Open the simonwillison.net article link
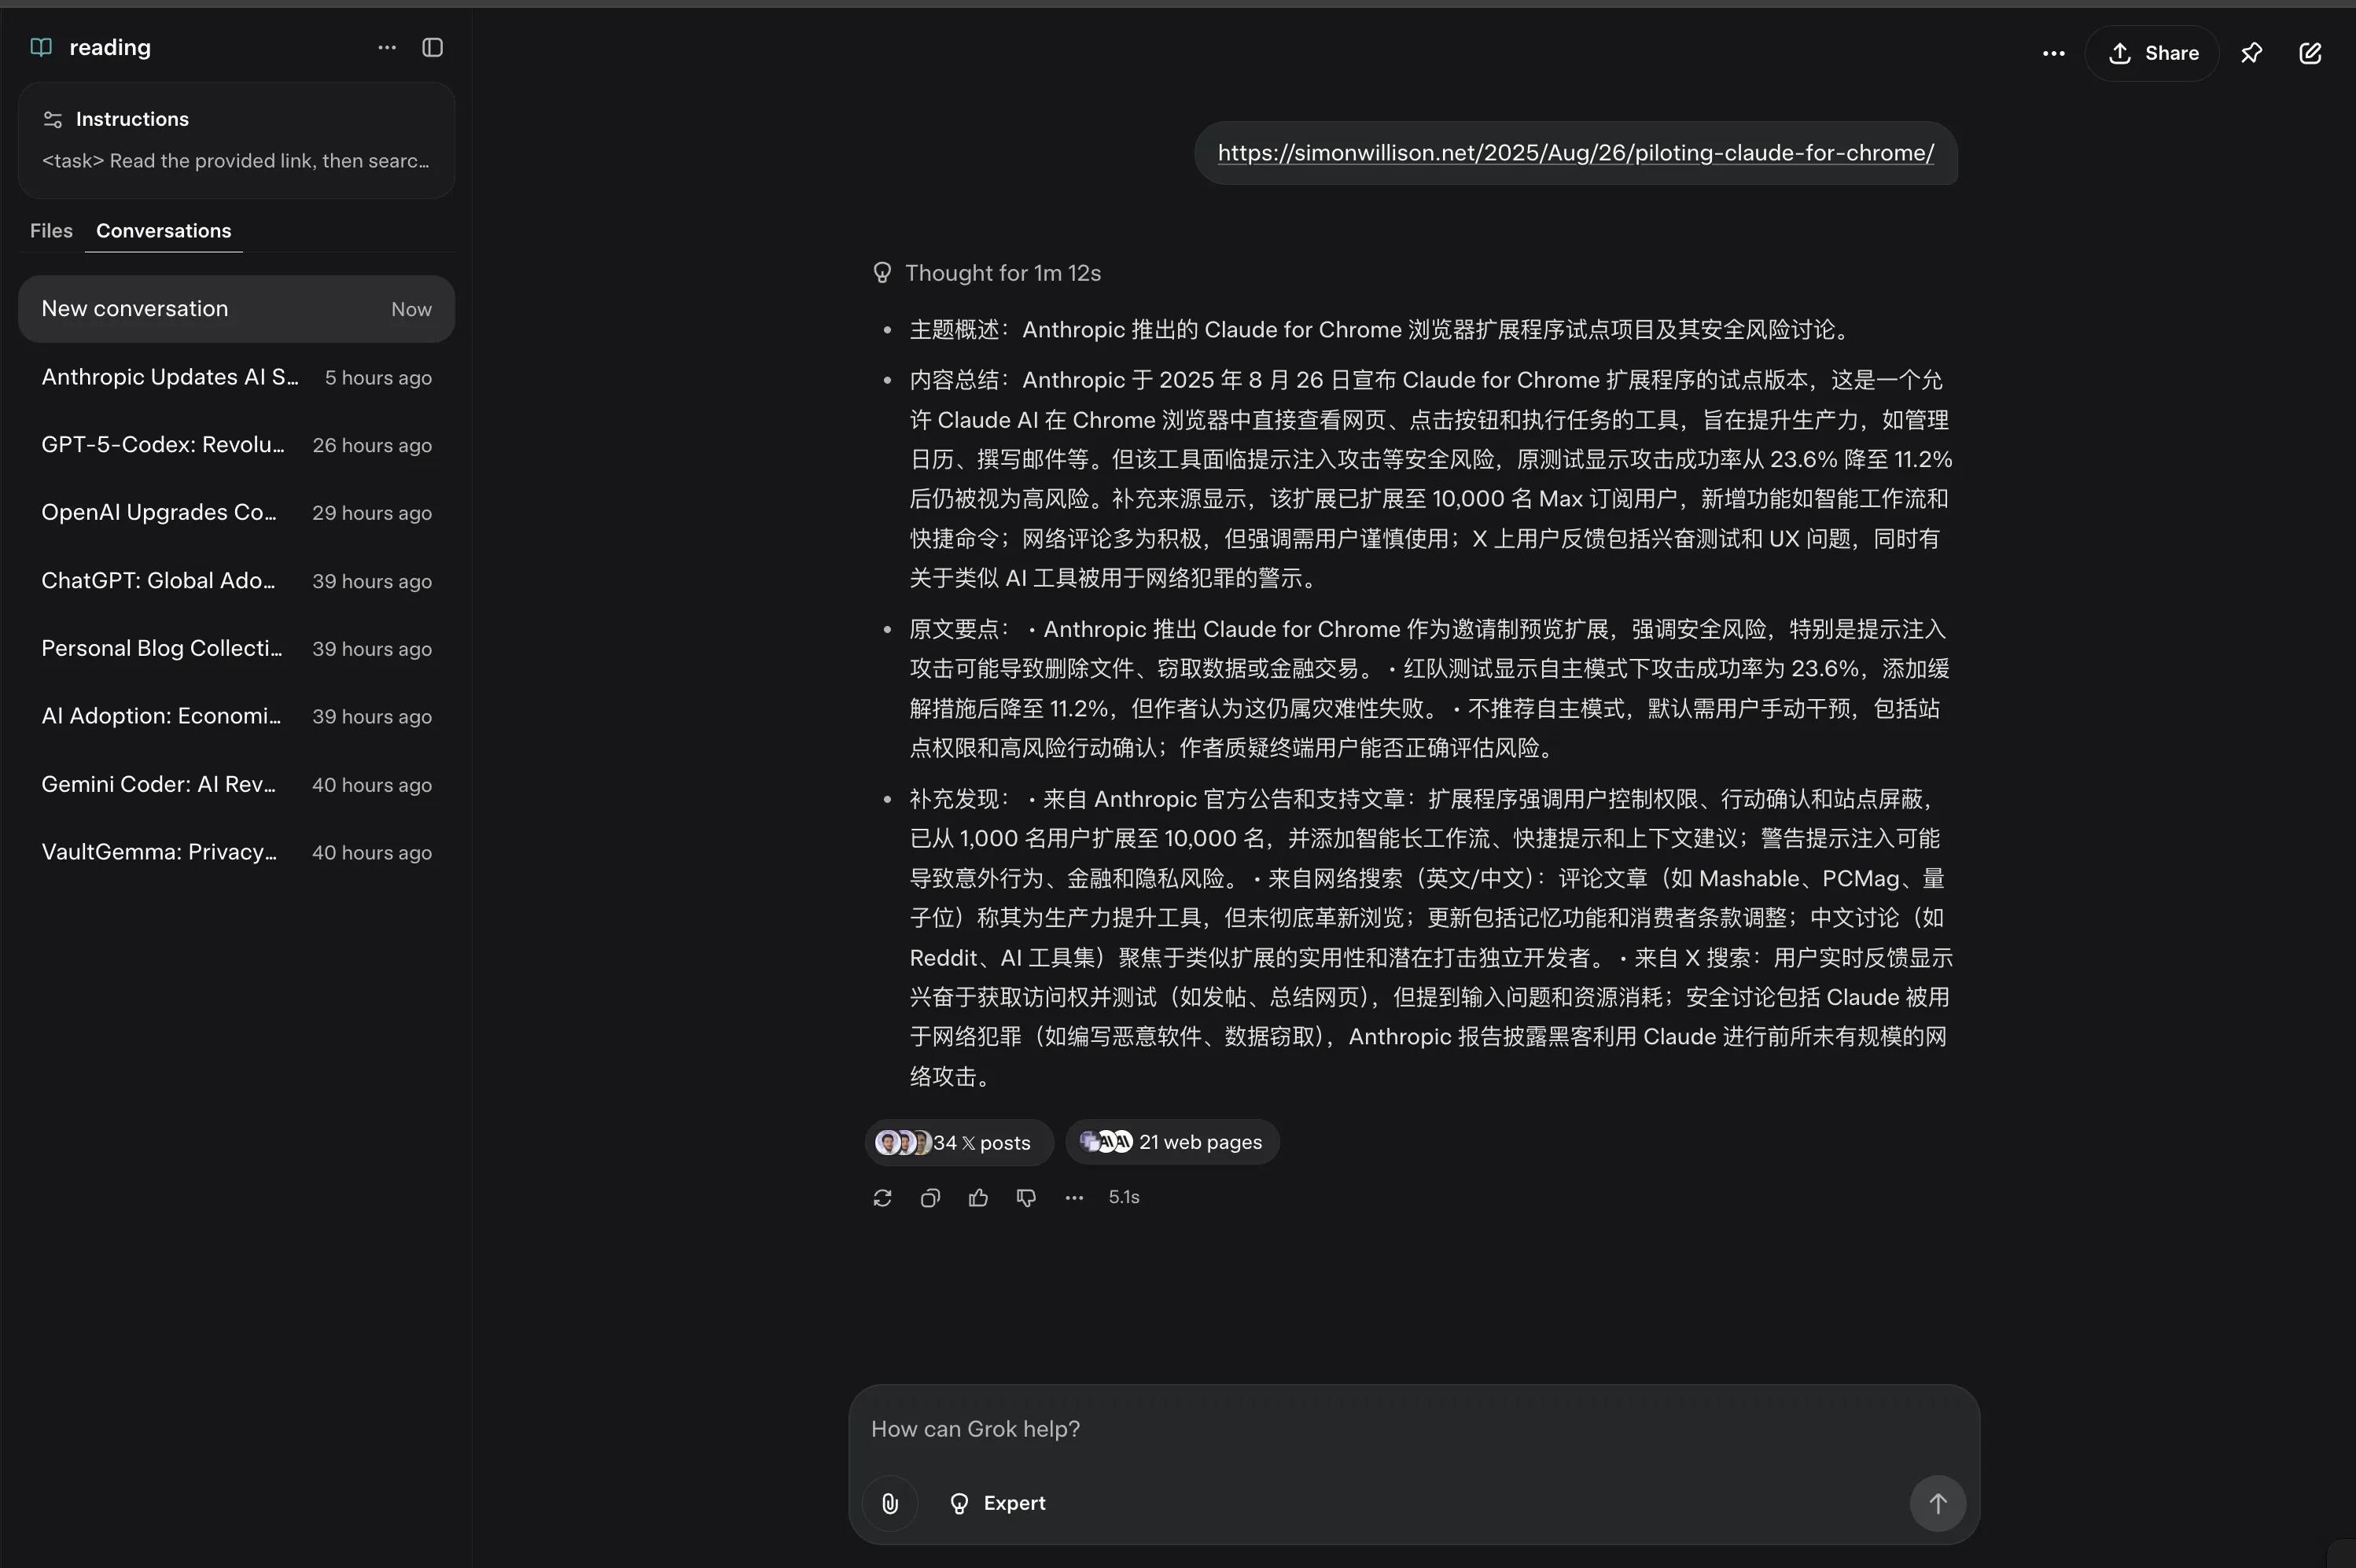This screenshot has width=2356, height=1568. pos(1575,153)
